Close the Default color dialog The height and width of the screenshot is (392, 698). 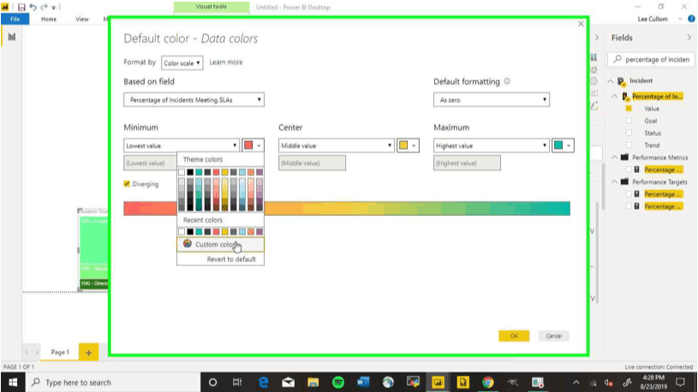pyautogui.click(x=581, y=24)
